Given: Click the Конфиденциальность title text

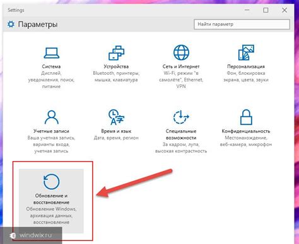Looking at the screenshot, I should pos(246,131).
